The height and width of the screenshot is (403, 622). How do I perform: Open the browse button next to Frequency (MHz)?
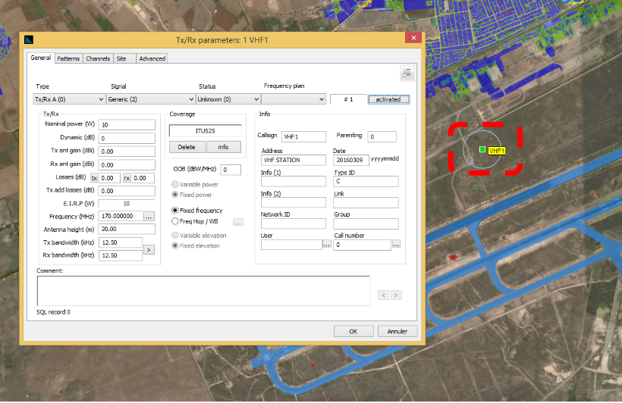[149, 216]
